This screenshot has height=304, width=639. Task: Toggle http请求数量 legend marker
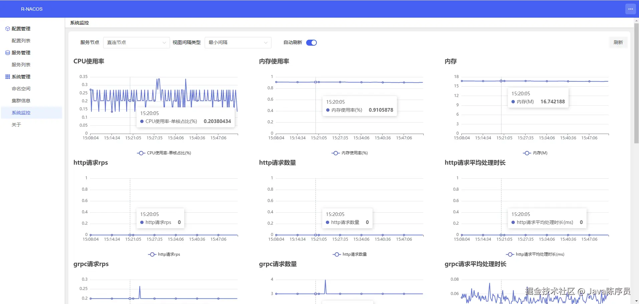pyautogui.click(x=337, y=254)
